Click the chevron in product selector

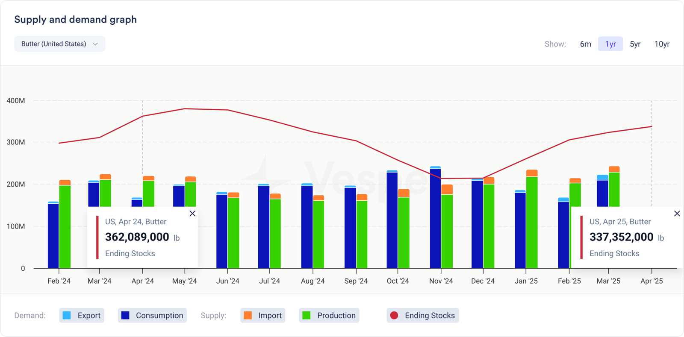(95, 44)
